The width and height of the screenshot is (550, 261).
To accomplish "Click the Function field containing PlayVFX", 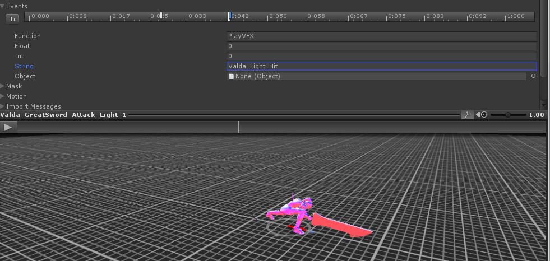I will pyautogui.click(x=382, y=36).
